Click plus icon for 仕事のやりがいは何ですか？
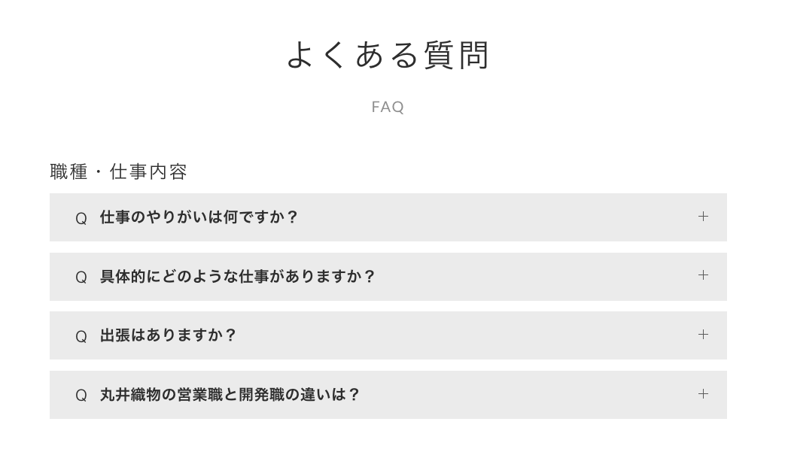The width and height of the screenshot is (785, 458). (x=703, y=217)
